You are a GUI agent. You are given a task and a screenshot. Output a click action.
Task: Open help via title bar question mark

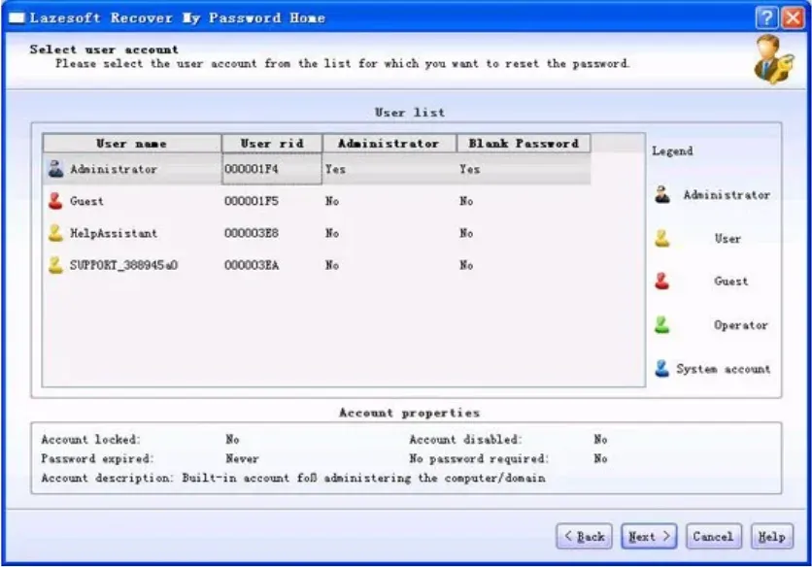(767, 18)
